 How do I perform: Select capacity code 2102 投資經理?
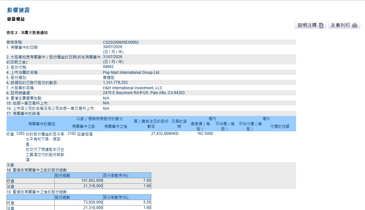80,134
